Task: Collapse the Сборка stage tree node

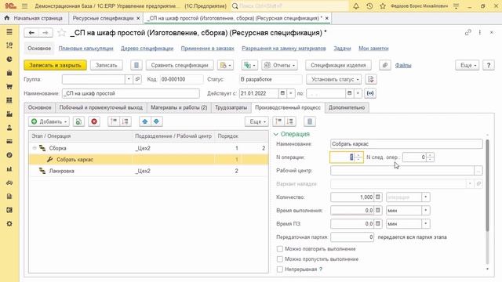Action: [x=35, y=148]
